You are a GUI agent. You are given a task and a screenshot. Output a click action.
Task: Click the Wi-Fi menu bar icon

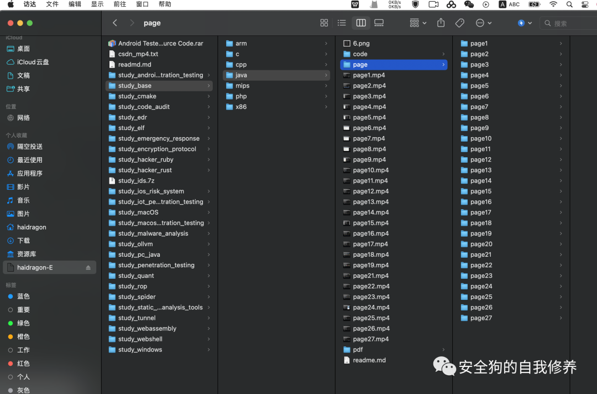(x=553, y=4)
